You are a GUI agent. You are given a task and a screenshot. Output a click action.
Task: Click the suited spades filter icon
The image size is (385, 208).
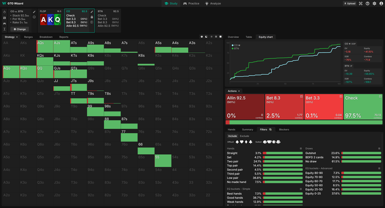[265, 142]
